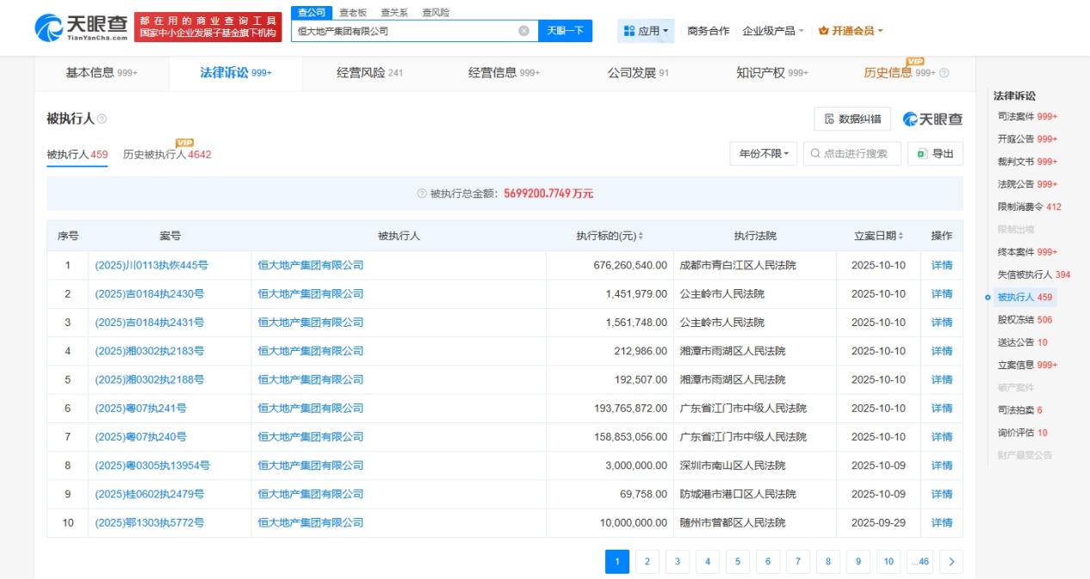This screenshot has width=1090, height=579.
Task: Click the 天眼一下 search button
Action: [x=566, y=31]
